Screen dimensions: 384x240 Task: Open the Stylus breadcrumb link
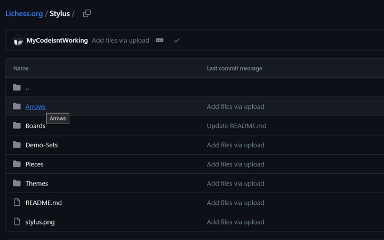point(60,13)
